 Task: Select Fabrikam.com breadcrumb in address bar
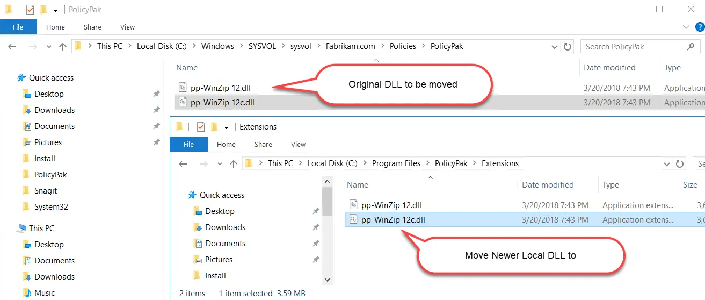(350, 46)
